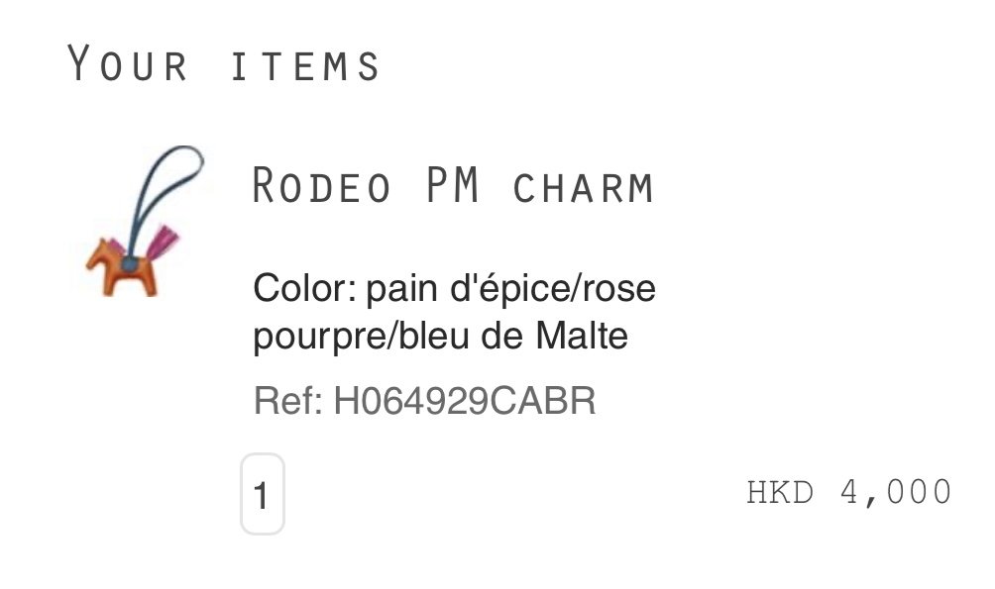Click the pain d'épice/rose color text
Screen dimensions: 995x589
pyautogui.click(x=510, y=290)
